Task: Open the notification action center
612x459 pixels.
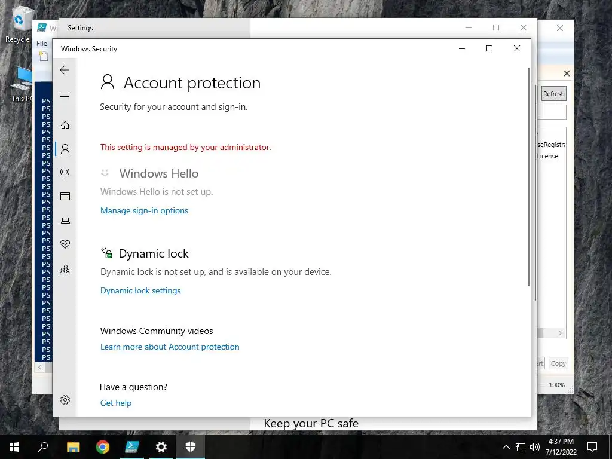Action: coord(592,447)
